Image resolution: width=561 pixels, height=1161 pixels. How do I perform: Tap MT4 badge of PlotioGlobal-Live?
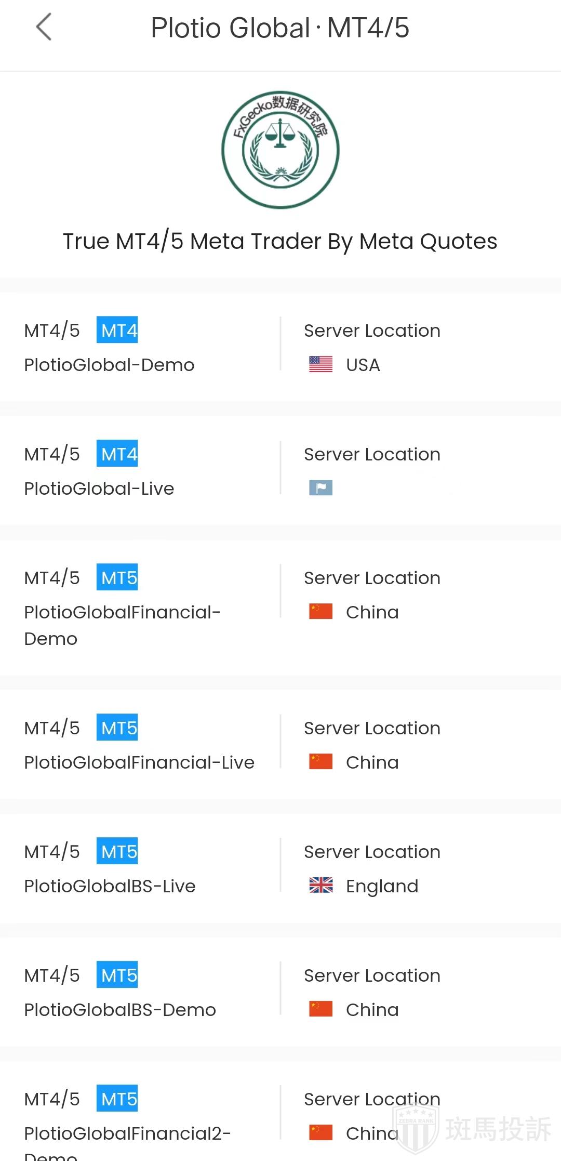click(x=117, y=454)
